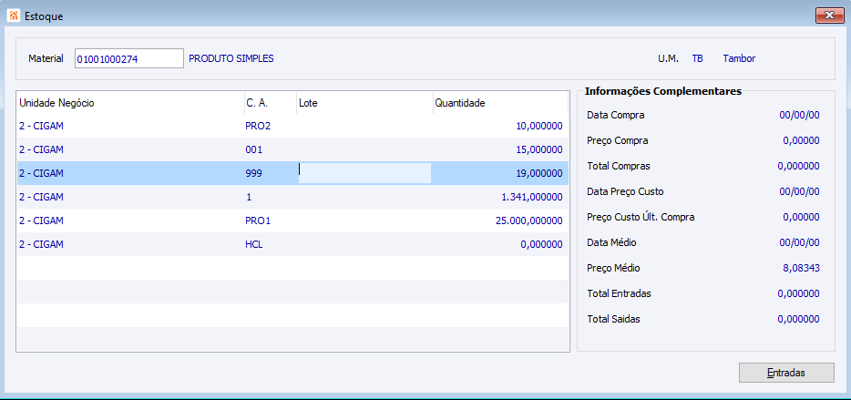The height and width of the screenshot is (400, 851).
Task: Click the PRODUTO SIMPLES description text
Action: (231, 58)
